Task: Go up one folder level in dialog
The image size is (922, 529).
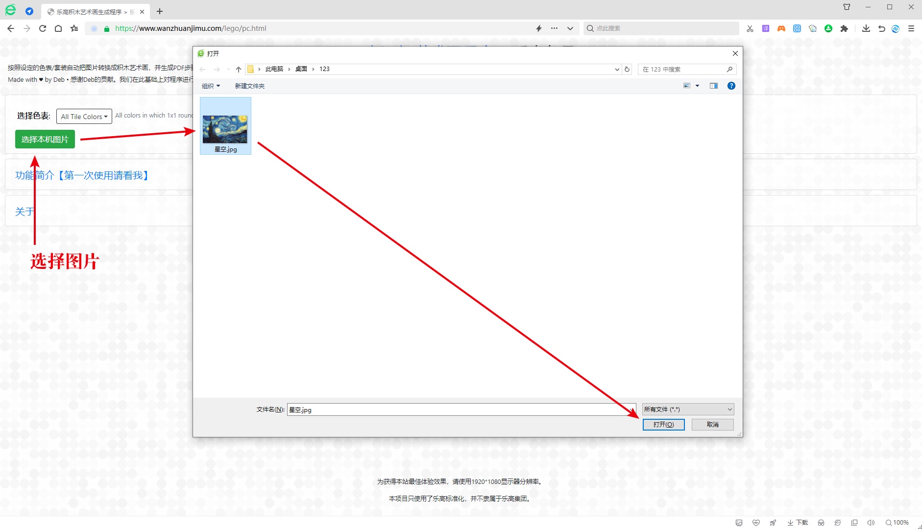Action: click(239, 69)
